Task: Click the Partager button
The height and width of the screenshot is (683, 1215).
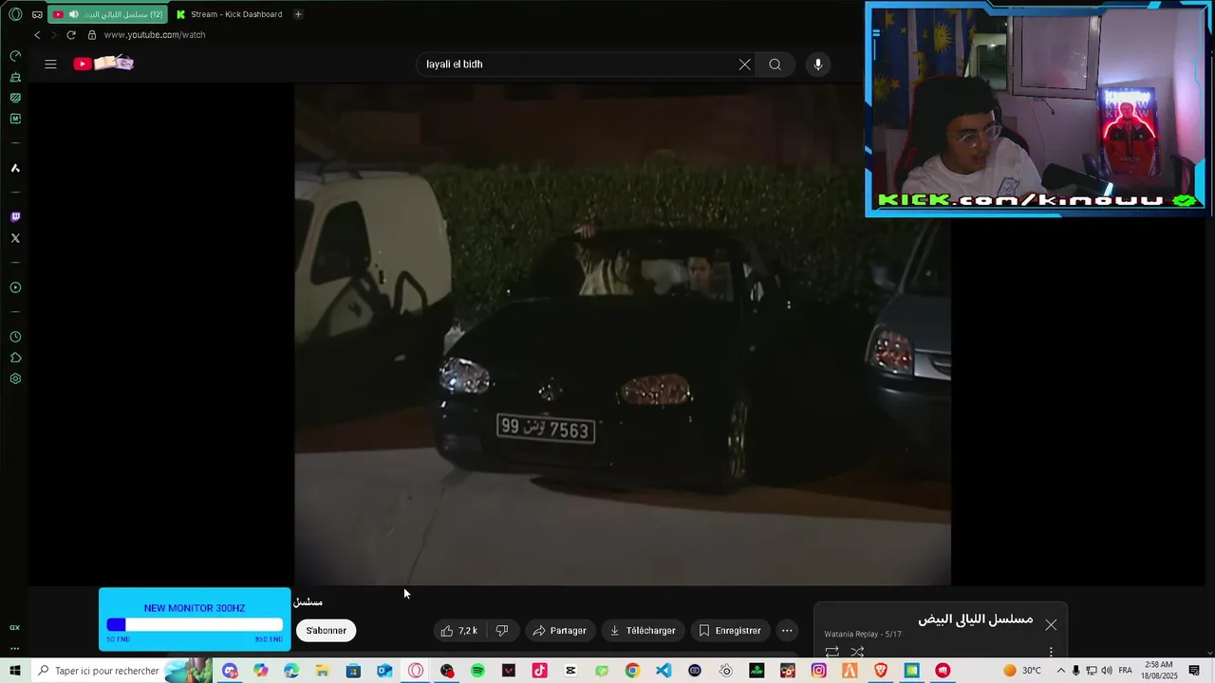Action: click(559, 631)
